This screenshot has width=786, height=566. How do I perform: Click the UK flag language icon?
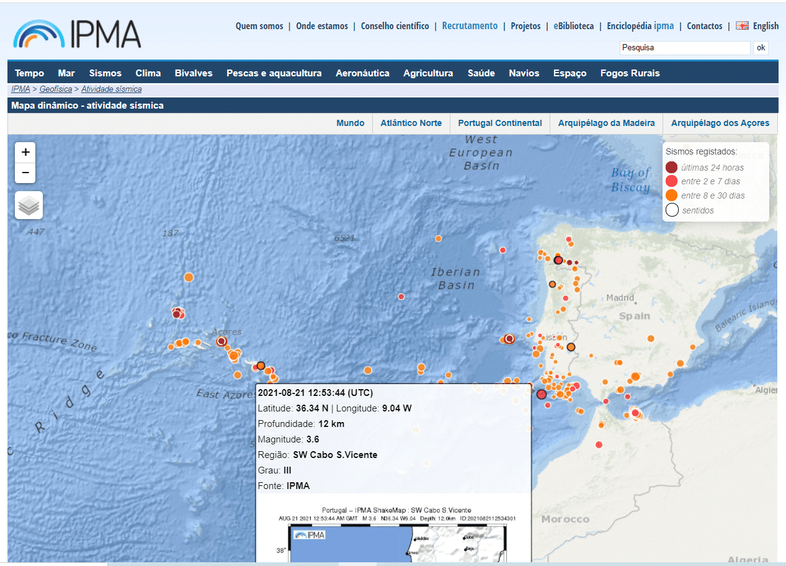742,25
